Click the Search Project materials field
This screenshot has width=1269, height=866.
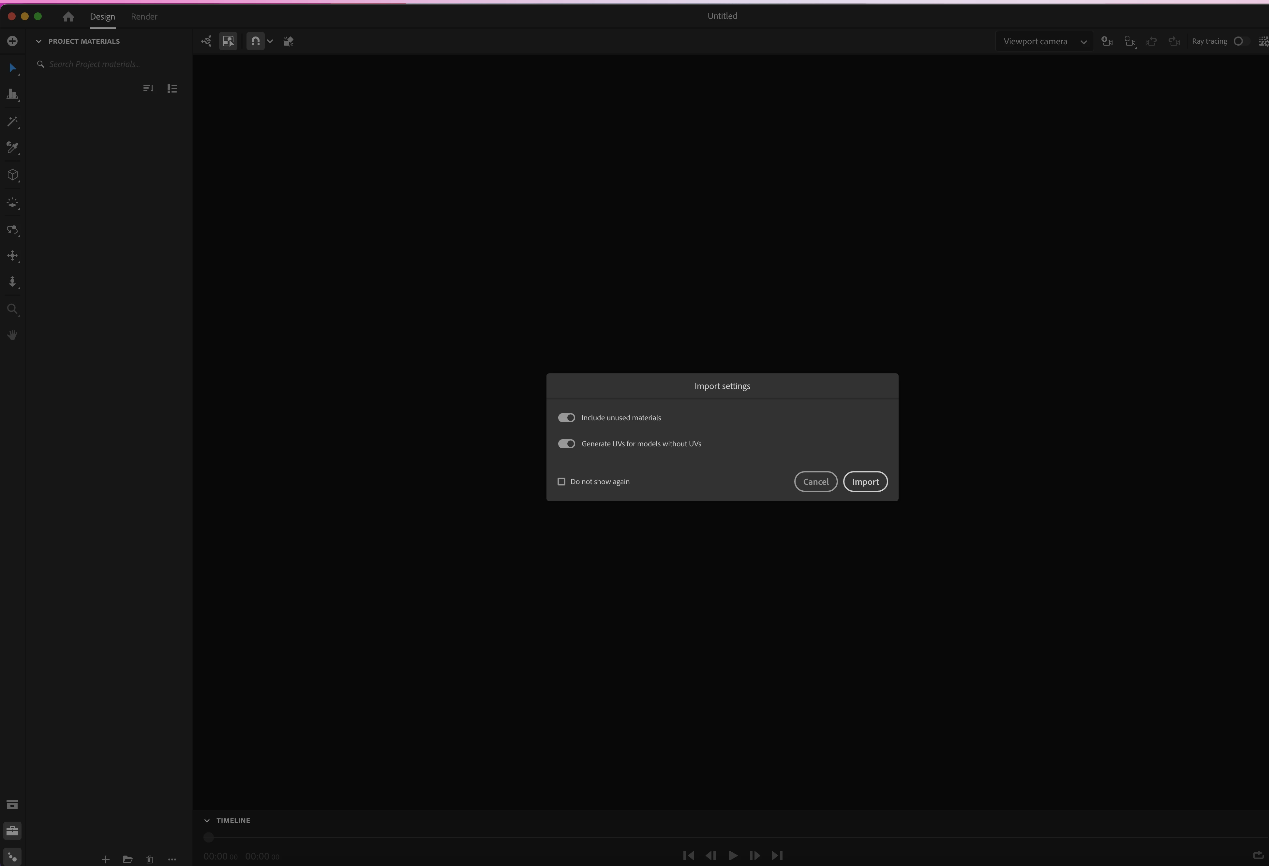pyautogui.click(x=109, y=65)
